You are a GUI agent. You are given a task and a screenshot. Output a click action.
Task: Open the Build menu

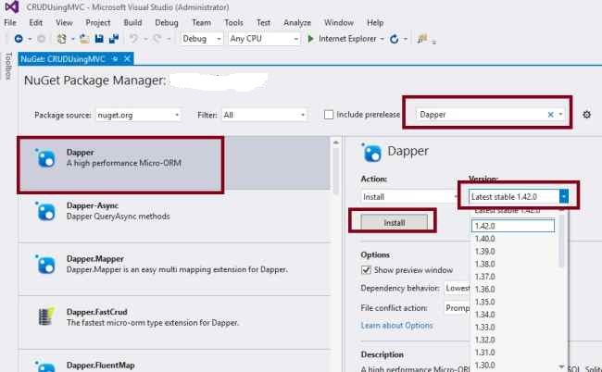pyautogui.click(x=132, y=22)
